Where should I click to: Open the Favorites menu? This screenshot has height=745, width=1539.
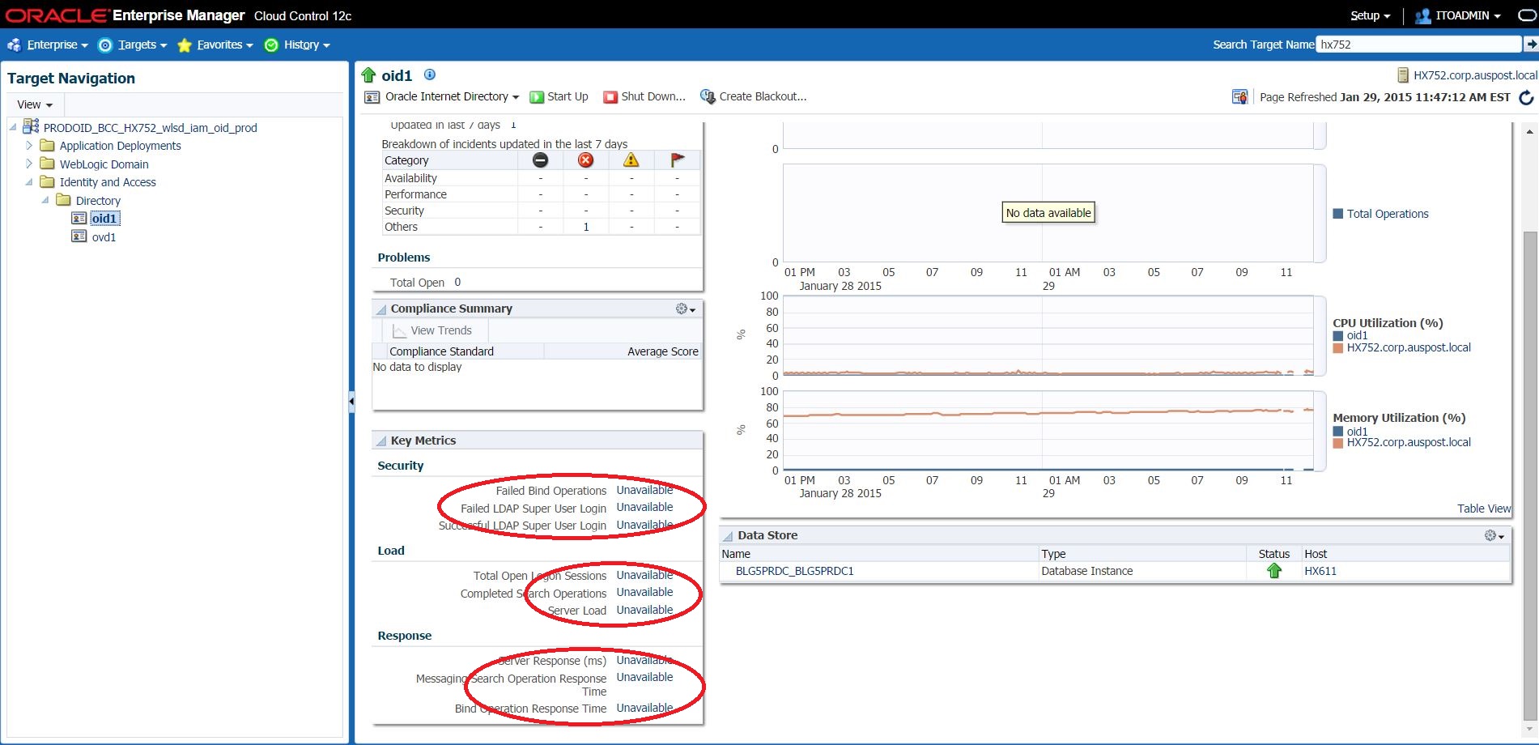pyautogui.click(x=215, y=45)
